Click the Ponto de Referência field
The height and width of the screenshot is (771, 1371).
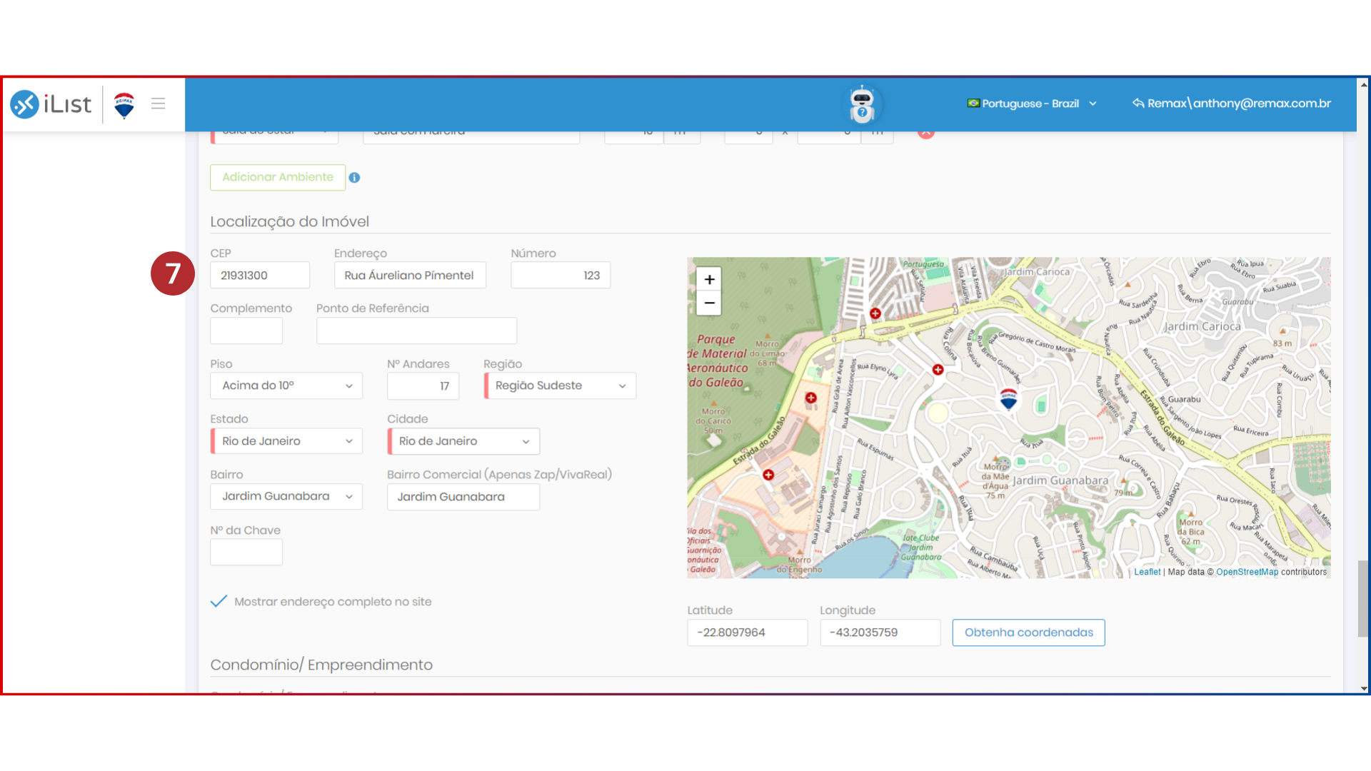pos(416,331)
